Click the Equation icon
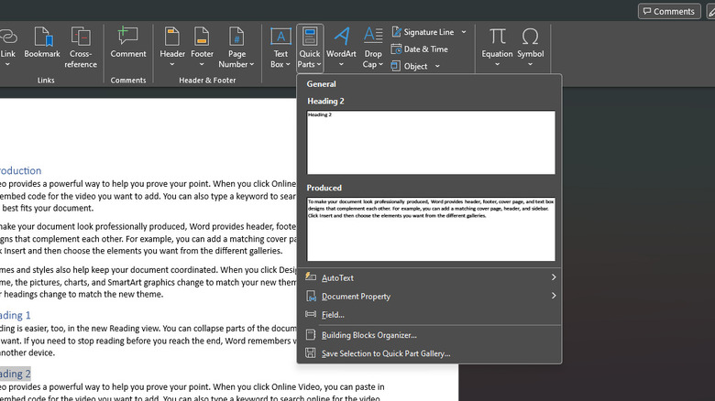715x401 pixels. point(498,38)
